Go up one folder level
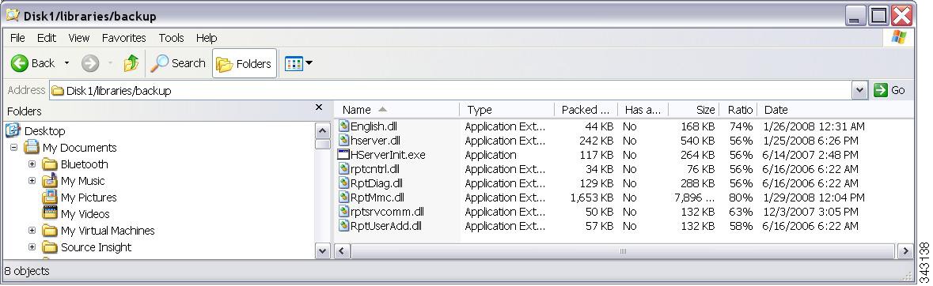Image resolution: width=933 pixels, height=286 pixels. coord(131,63)
